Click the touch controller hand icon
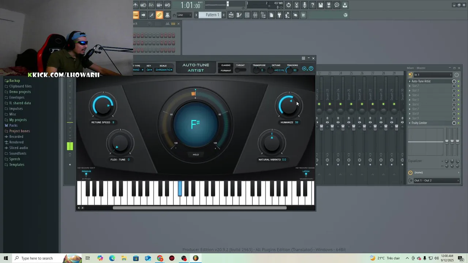 click(x=295, y=15)
